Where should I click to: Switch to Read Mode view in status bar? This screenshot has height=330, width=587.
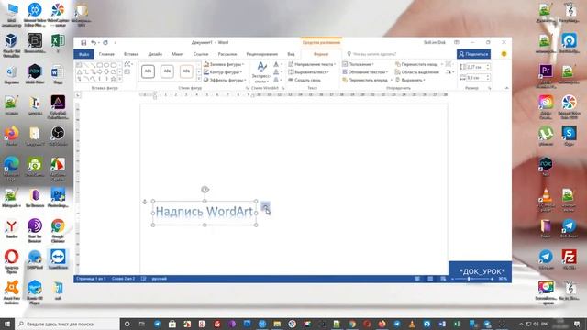click(417, 279)
